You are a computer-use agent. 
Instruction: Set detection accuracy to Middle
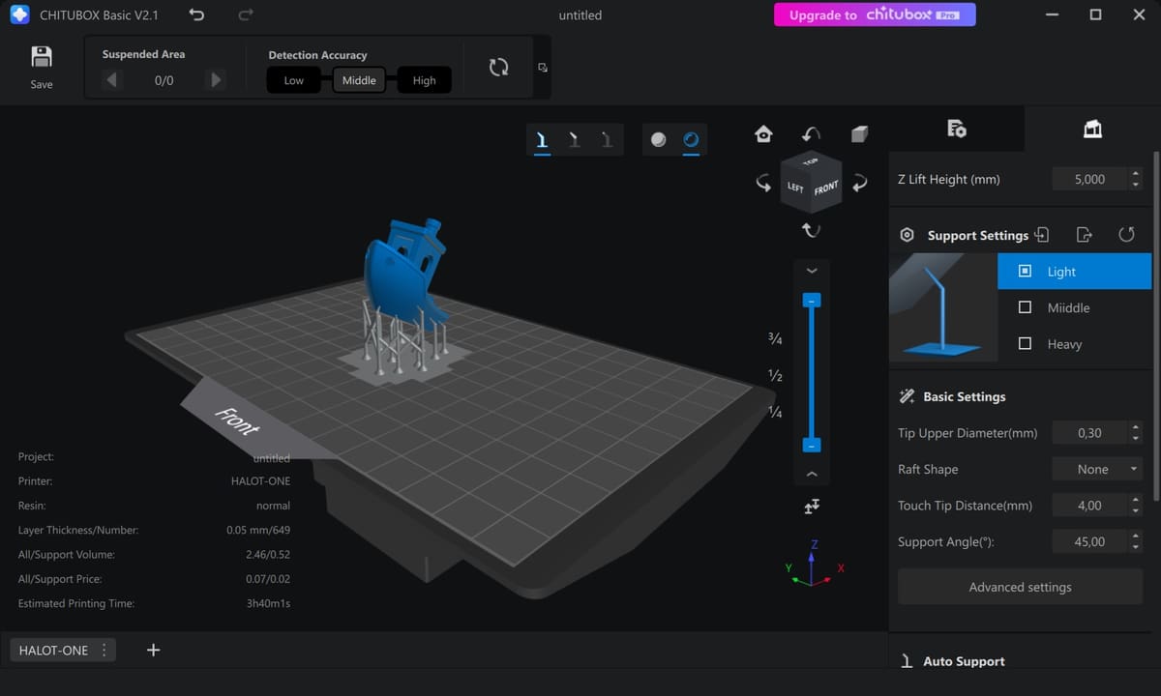click(x=359, y=80)
